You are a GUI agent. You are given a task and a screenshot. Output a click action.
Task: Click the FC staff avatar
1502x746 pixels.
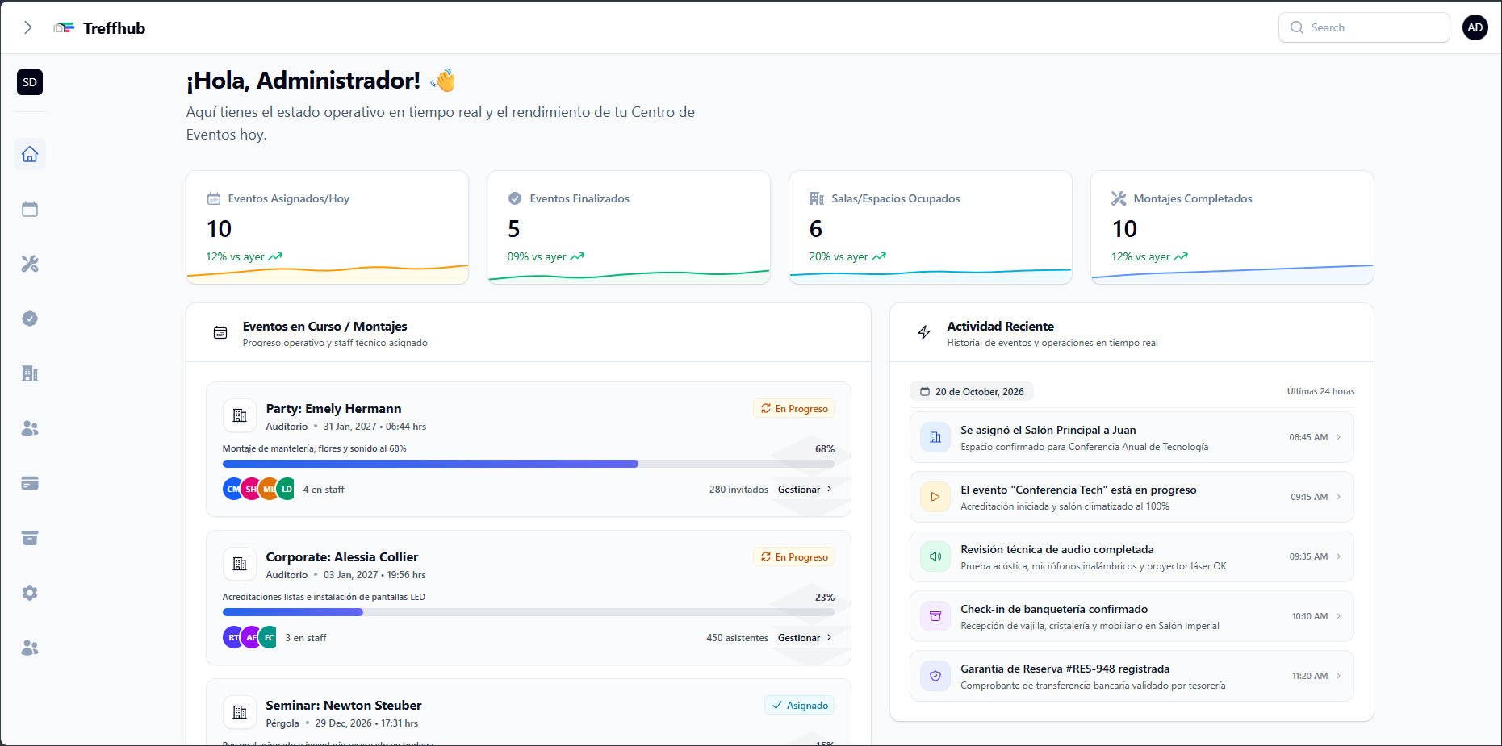pyautogui.click(x=269, y=637)
